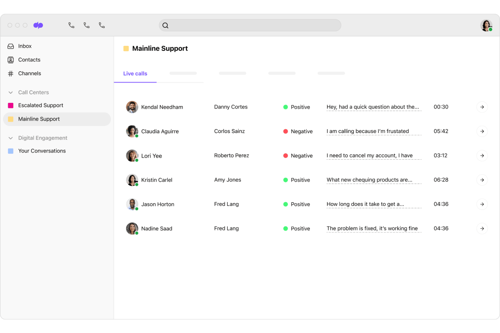The height and width of the screenshot is (333, 500).
Task: Open the user profile avatar
Action: coord(486,25)
